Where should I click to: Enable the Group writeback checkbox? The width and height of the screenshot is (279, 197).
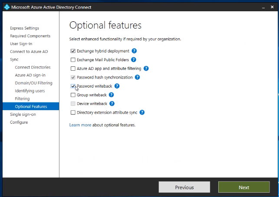click(73, 95)
